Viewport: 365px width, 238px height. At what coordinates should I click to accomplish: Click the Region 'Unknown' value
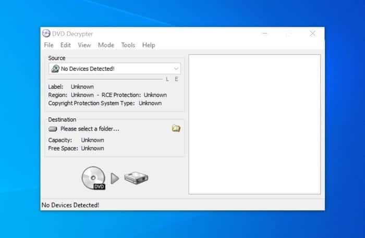[82, 95]
